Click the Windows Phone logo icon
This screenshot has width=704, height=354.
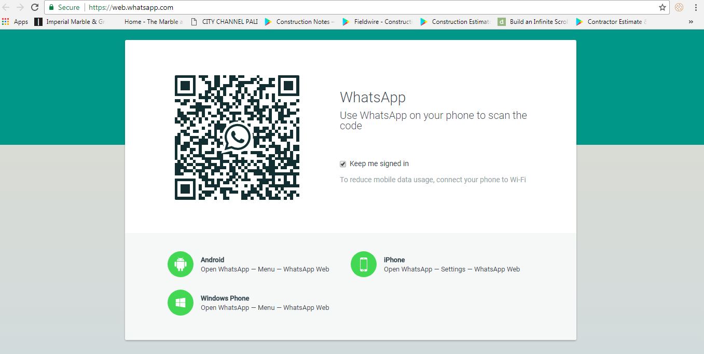pyautogui.click(x=181, y=303)
